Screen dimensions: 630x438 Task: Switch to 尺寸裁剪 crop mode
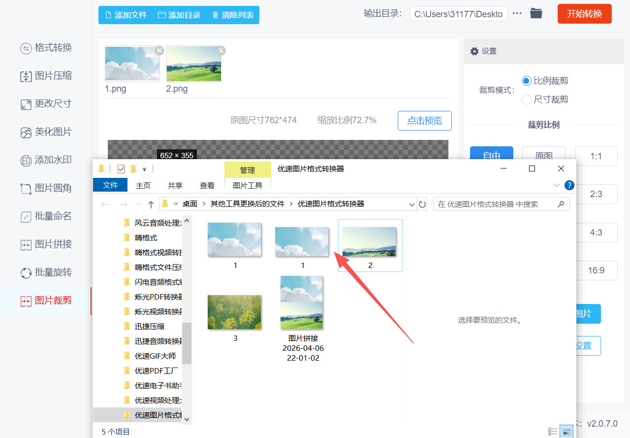click(x=526, y=99)
